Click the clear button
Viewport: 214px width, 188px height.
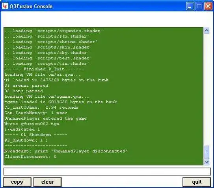click(48, 182)
